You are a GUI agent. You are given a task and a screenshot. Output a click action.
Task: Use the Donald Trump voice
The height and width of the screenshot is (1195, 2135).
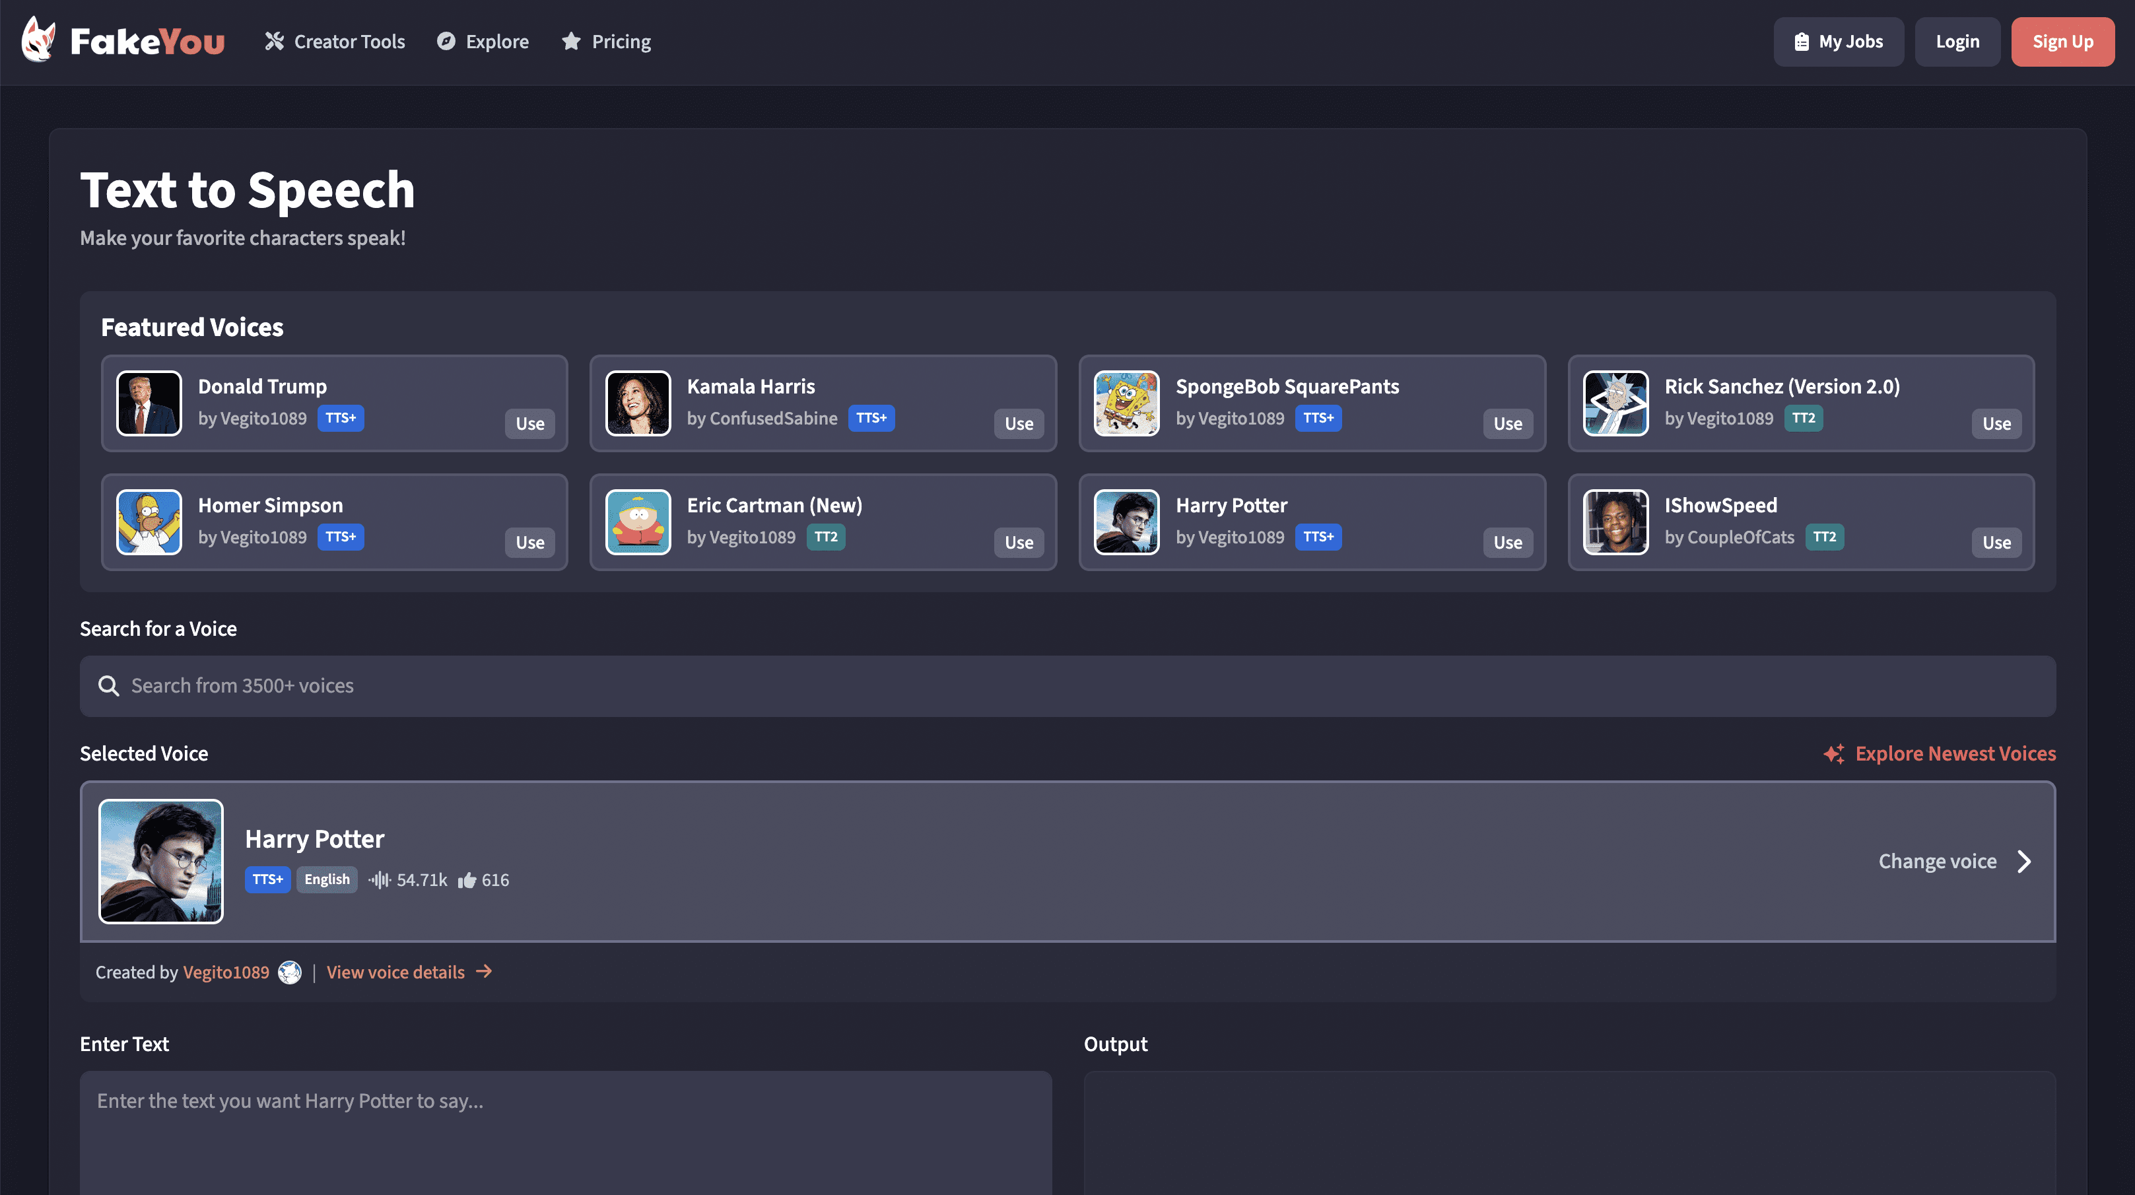pyautogui.click(x=530, y=425)
